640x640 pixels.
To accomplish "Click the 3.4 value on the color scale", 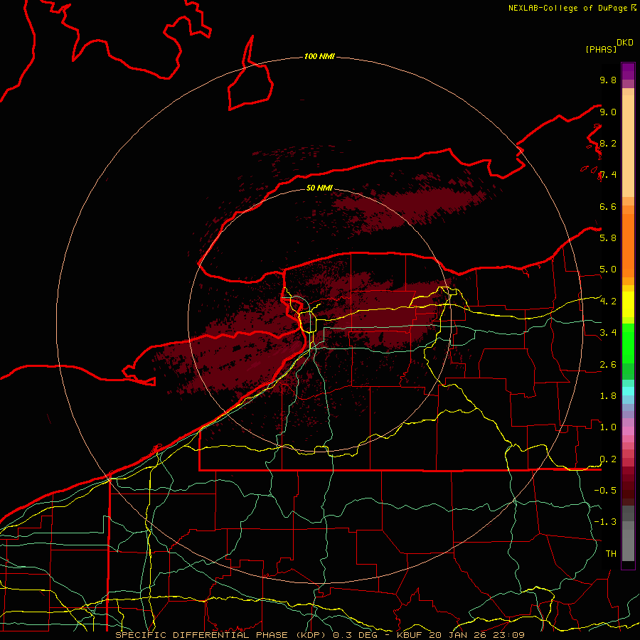I will [608, 333].
